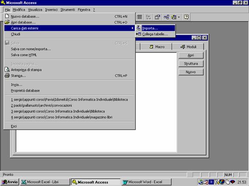Click the printer icon beside Stampa
Screen dimensions: 249x186
click(7, 76)
